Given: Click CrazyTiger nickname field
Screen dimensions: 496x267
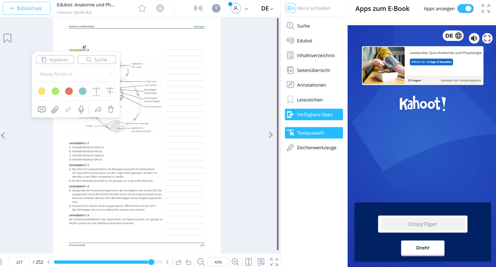Looking at the screenshot, I should (x=423, y=224).
